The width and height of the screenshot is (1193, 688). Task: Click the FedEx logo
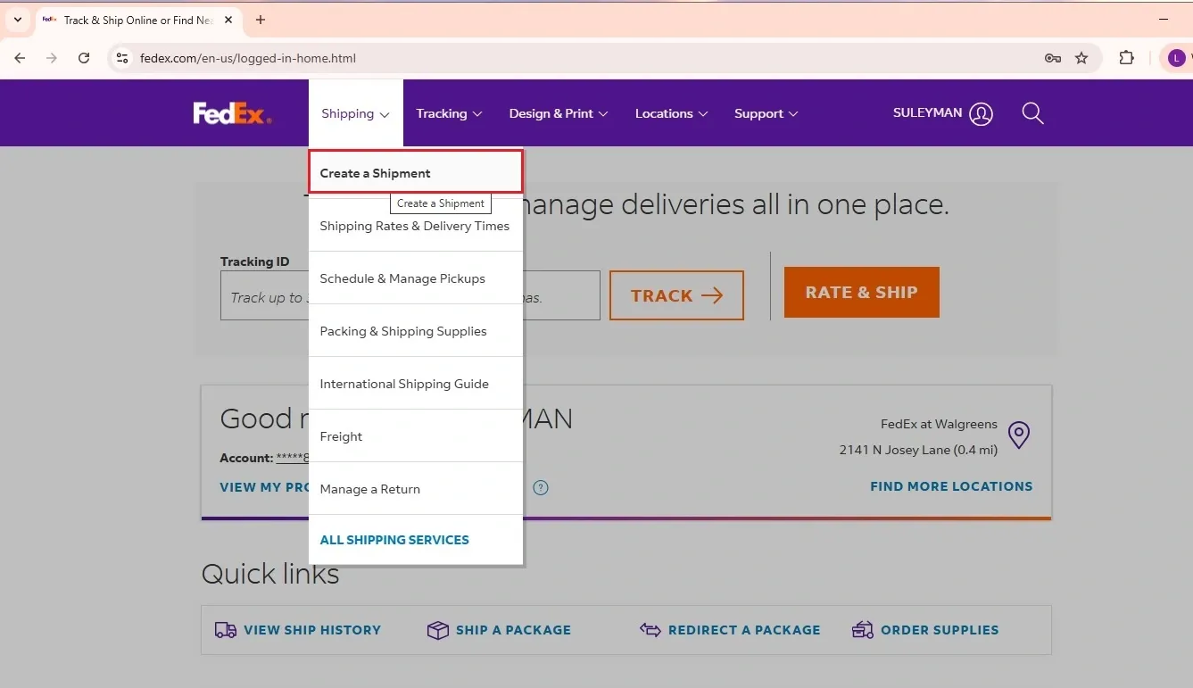[x=232, y=113]
